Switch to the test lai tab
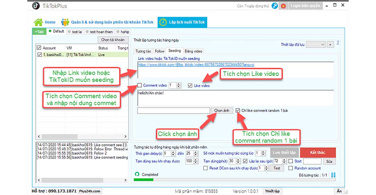 tap(75, 32)
